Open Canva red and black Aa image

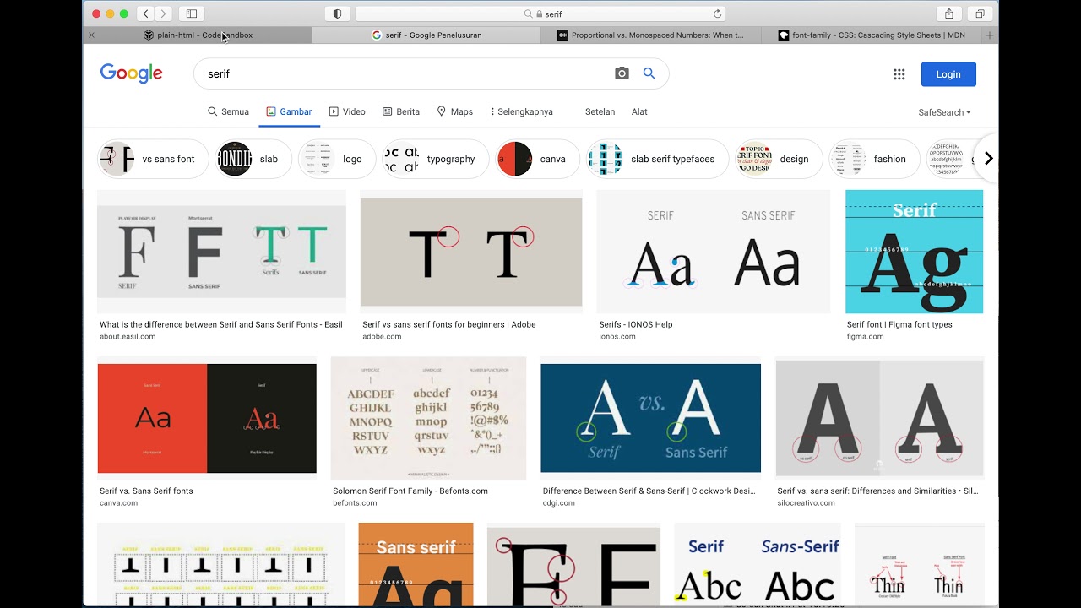point(207,418)
